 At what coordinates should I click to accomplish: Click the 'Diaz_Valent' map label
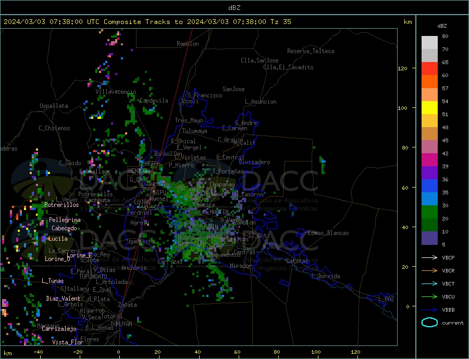tap(63, 299)
